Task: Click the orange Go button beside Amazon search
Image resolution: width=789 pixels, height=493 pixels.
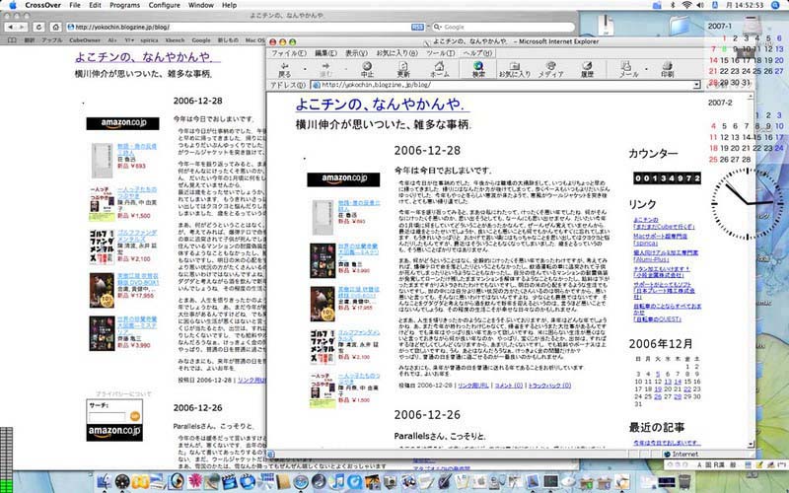Action: point(134,416)
